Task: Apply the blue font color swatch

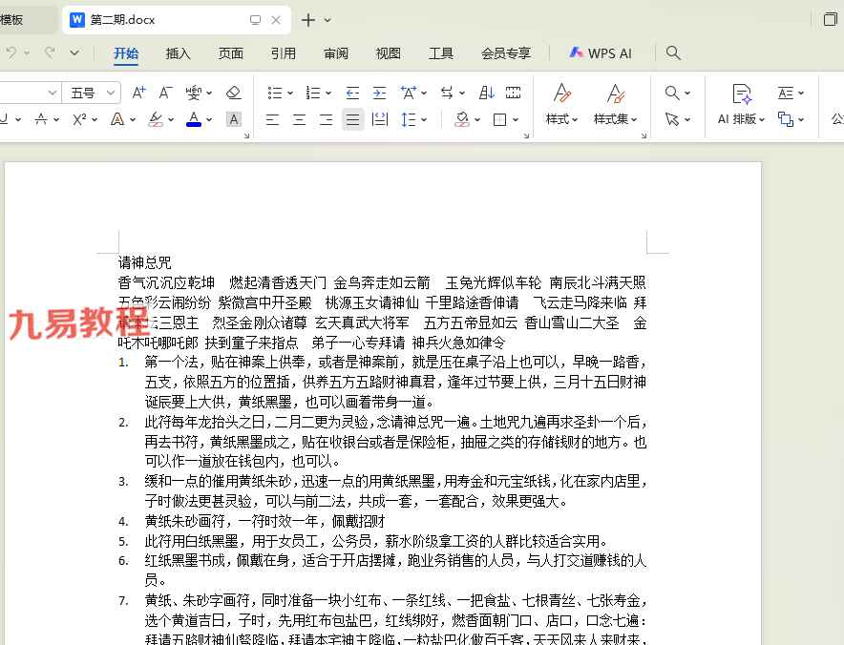Action: (x=194, y=119)
